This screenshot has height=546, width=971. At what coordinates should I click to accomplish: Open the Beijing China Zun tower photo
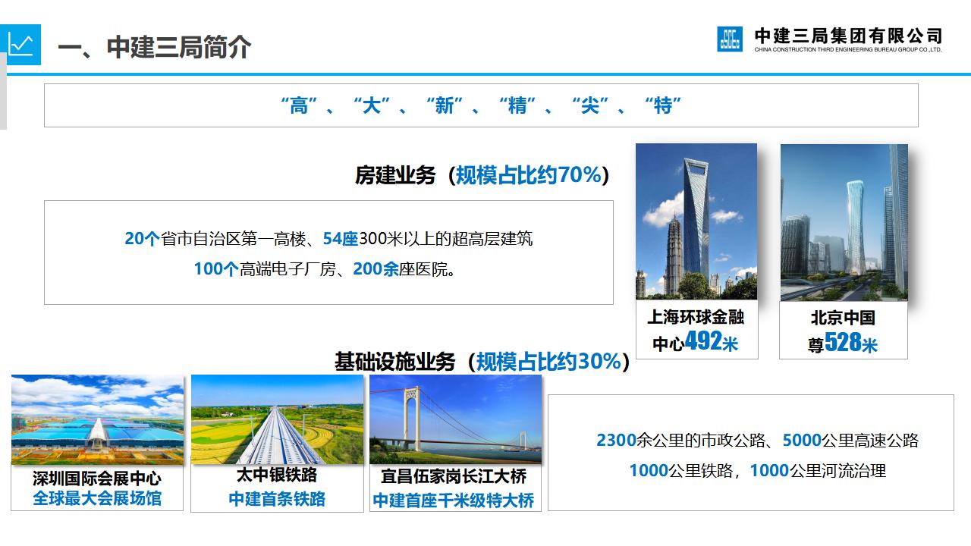844,223
